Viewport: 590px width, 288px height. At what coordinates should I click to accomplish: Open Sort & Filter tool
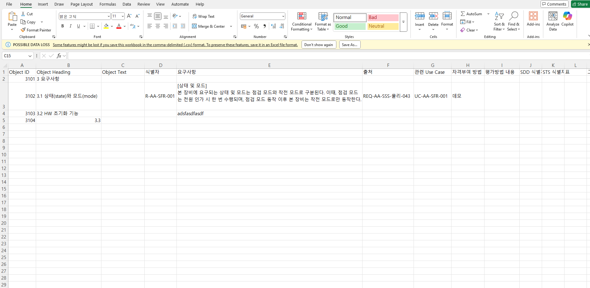[x=499, y=22]
